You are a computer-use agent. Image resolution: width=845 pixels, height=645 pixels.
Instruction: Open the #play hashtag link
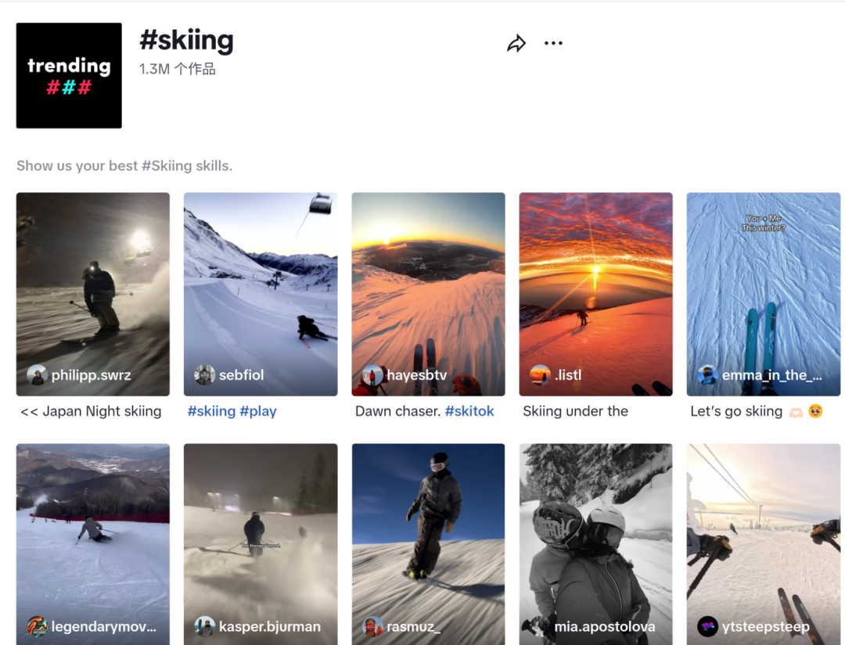(x=258, y=411)
